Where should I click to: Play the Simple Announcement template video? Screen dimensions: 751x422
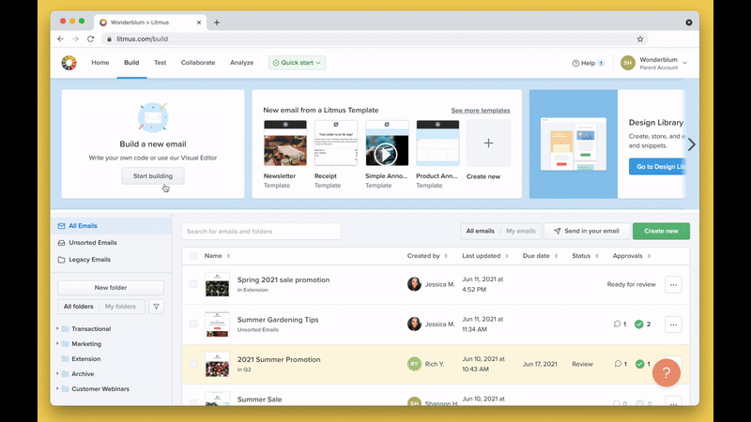[386, 154]
